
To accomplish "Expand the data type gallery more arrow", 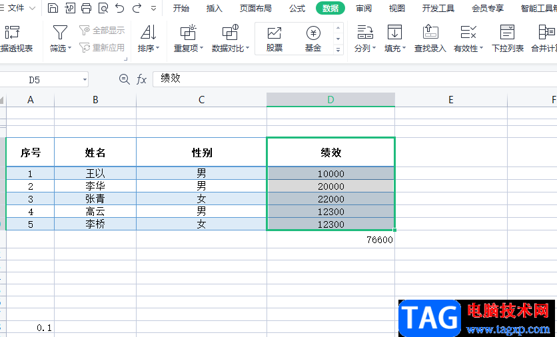I will pos(338,50).
